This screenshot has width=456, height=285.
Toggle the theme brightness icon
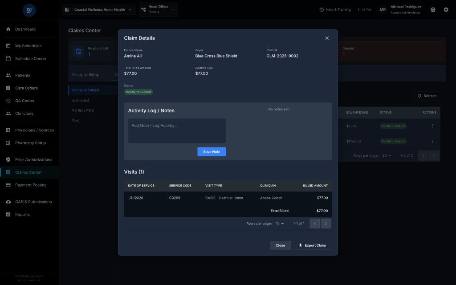pos(433,10)
